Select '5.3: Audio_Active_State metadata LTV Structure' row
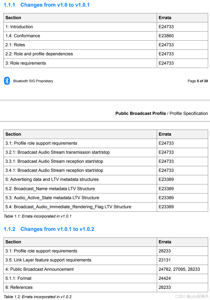 106,198
